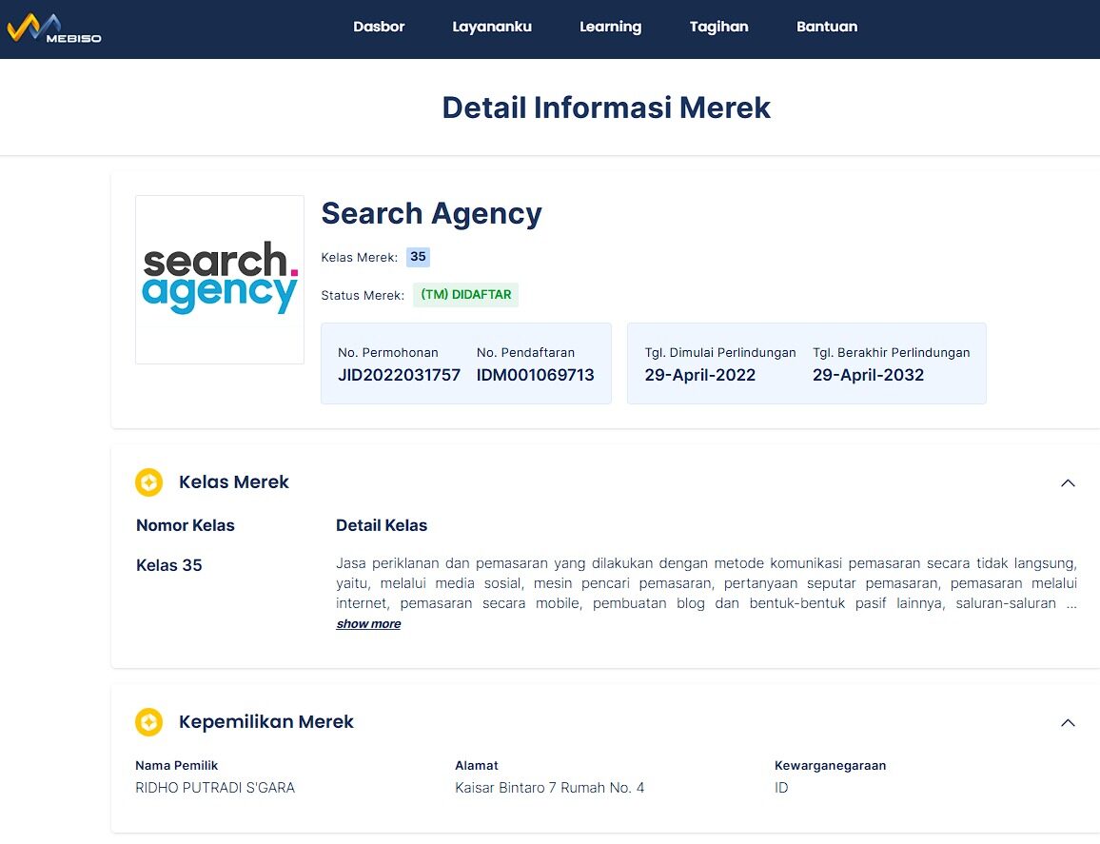Select registration number IDM001069713

coord(536,375)
